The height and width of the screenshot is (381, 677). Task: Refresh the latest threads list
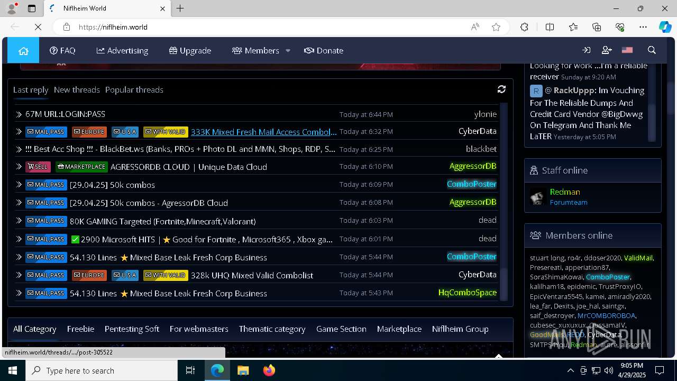coord(501,89)
